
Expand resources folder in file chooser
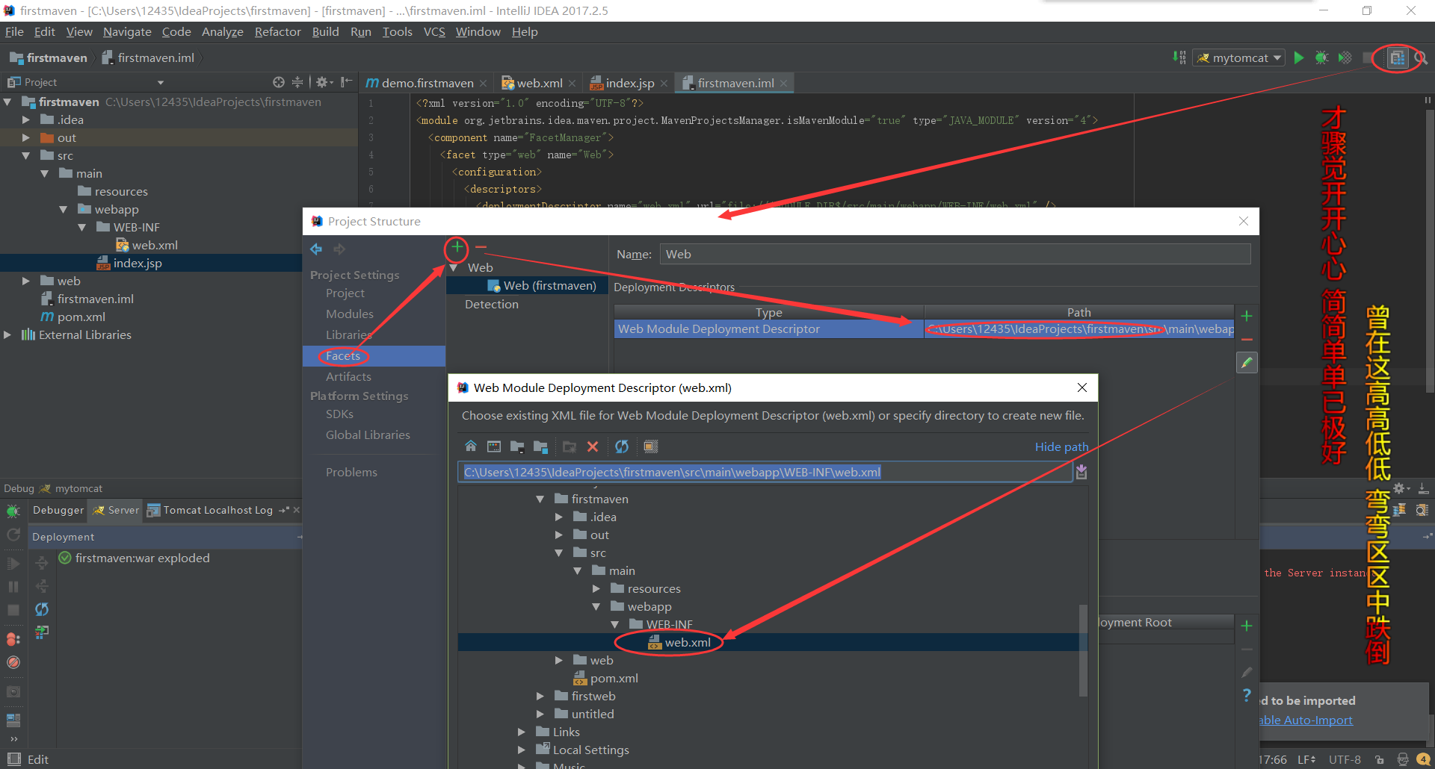click(x=596, y=588)
